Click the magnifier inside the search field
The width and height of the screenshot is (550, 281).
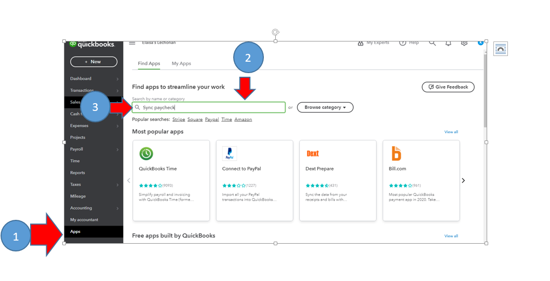[138, 107]
